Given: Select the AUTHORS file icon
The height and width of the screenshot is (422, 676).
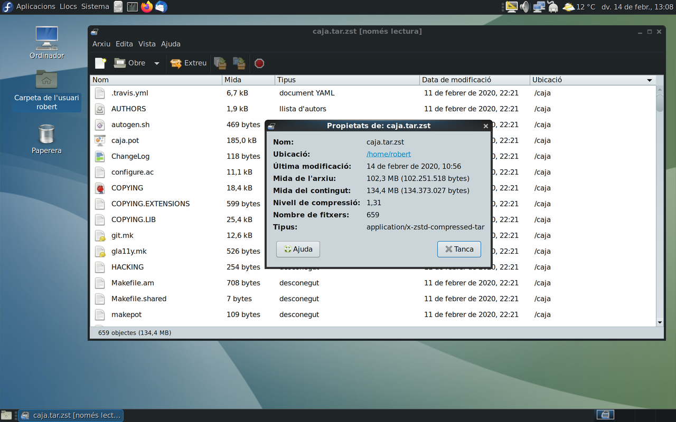Looking at the screenshot, I should 100,109.
